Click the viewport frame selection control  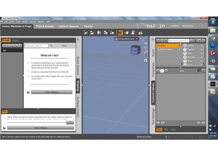(x=146, y=56)
